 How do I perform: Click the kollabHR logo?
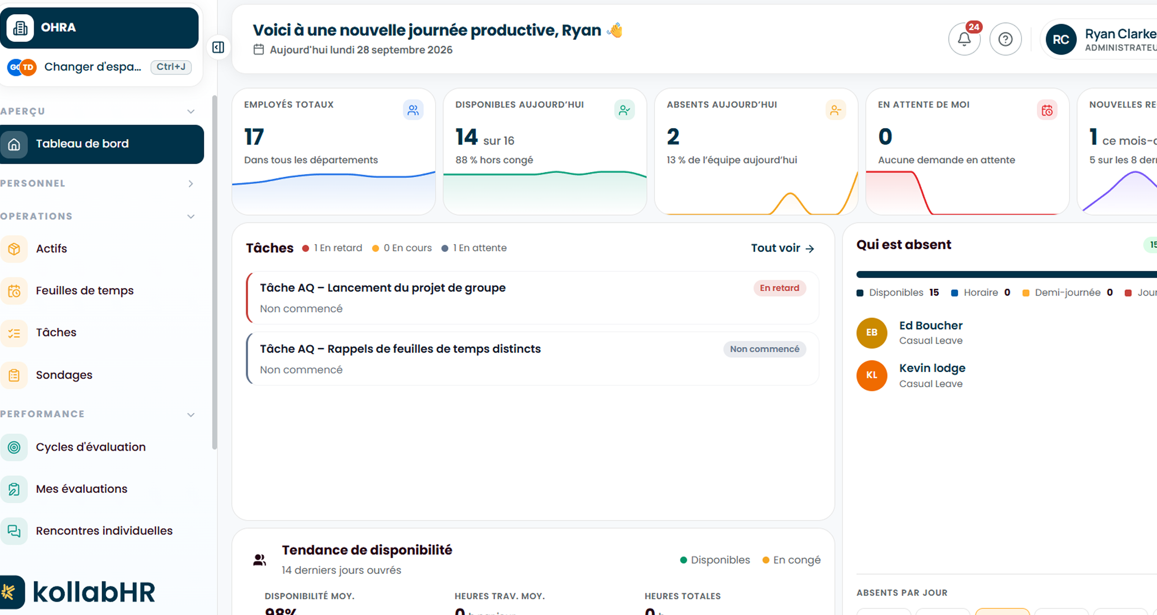pos(78,592)
